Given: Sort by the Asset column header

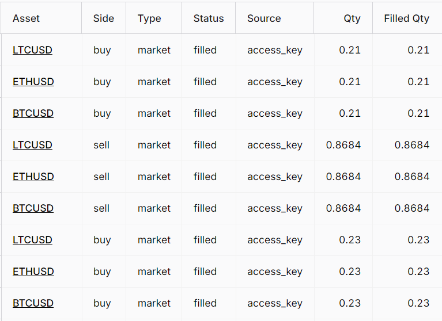Looking at the screenshot, I should click(x=26, y=18).
